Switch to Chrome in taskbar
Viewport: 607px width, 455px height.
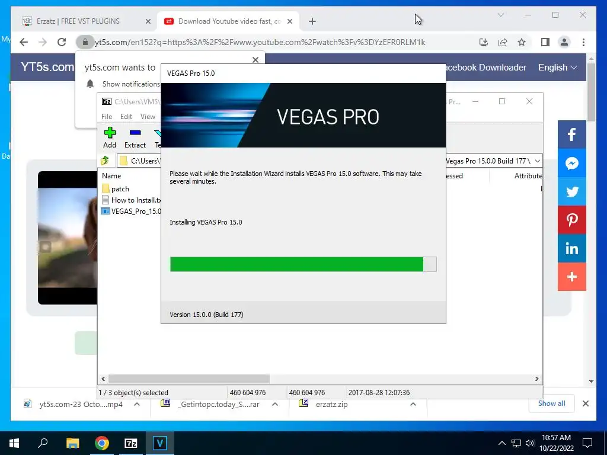102,443
